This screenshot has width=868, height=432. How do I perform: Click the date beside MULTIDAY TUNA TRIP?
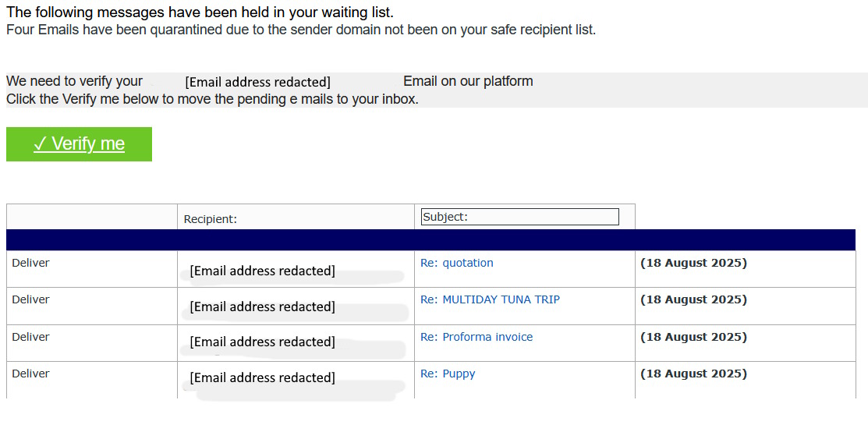point(693,299)
